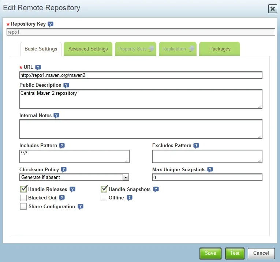Switch to the Advanced Settings tab
The image size is (280, 262).
tap(88, 49)
